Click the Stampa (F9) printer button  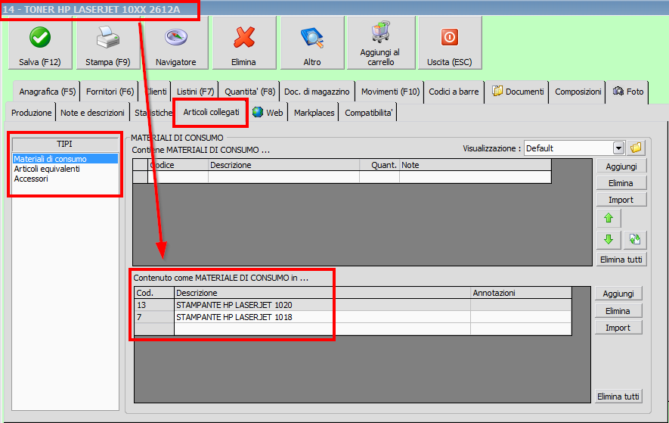[x=108, y=42]
